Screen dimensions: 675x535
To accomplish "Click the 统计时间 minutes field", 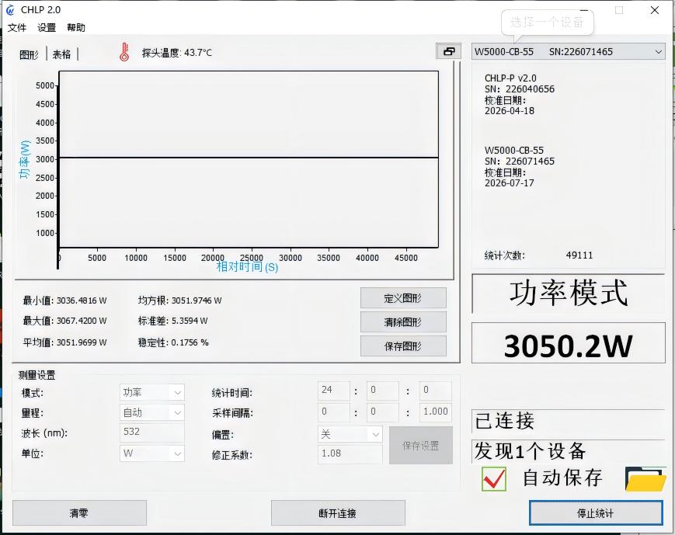I will pyautogui.click(x=383, y=391).
